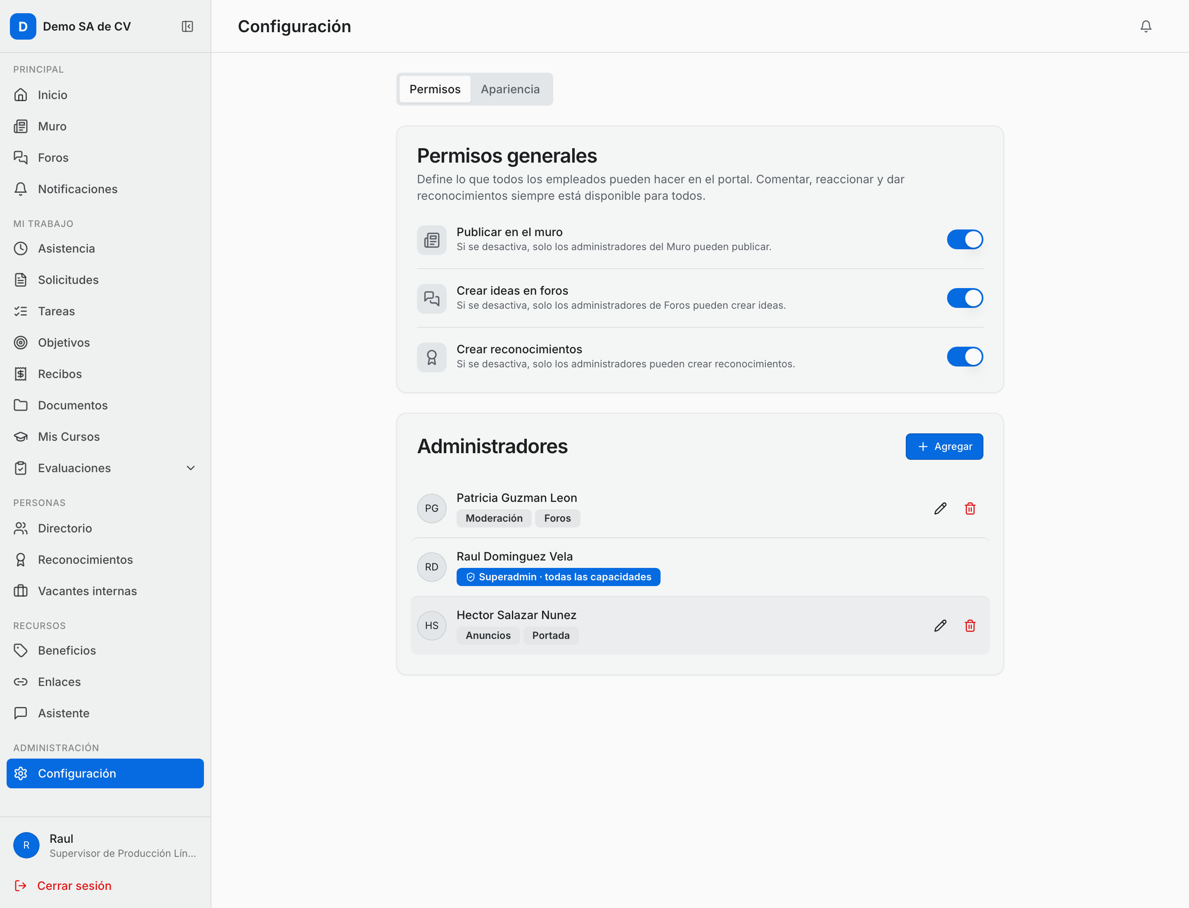The height and width of the screenshot is (908, 1189).
Task: Click the Vacantes internas briefcase icon
Action: coord(21,591)
